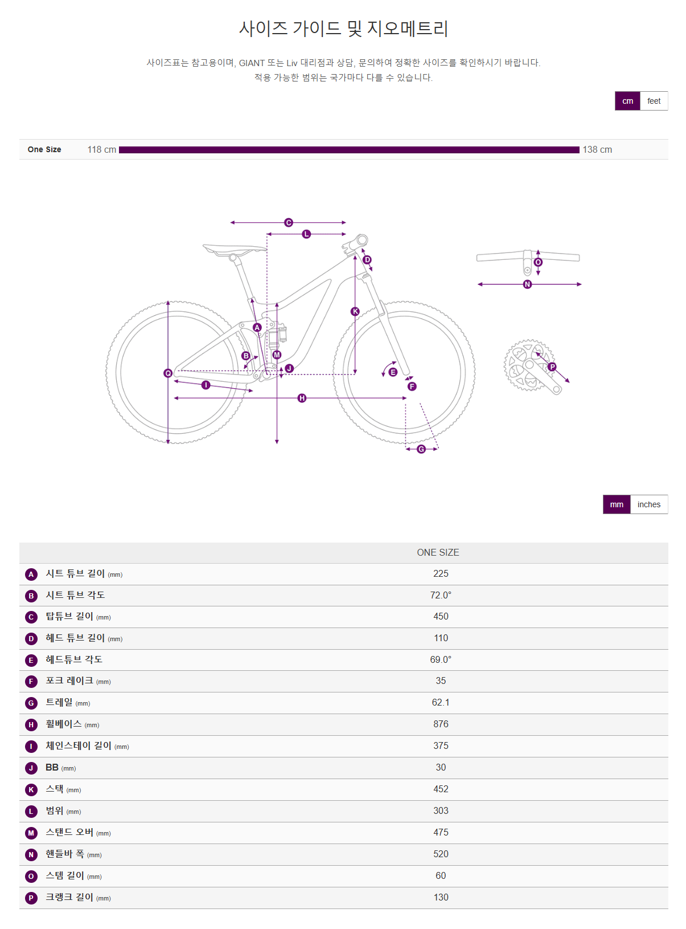
Task: Click the ONE SIZE column header
Action: pyautogui.click(x=438, y=553)
